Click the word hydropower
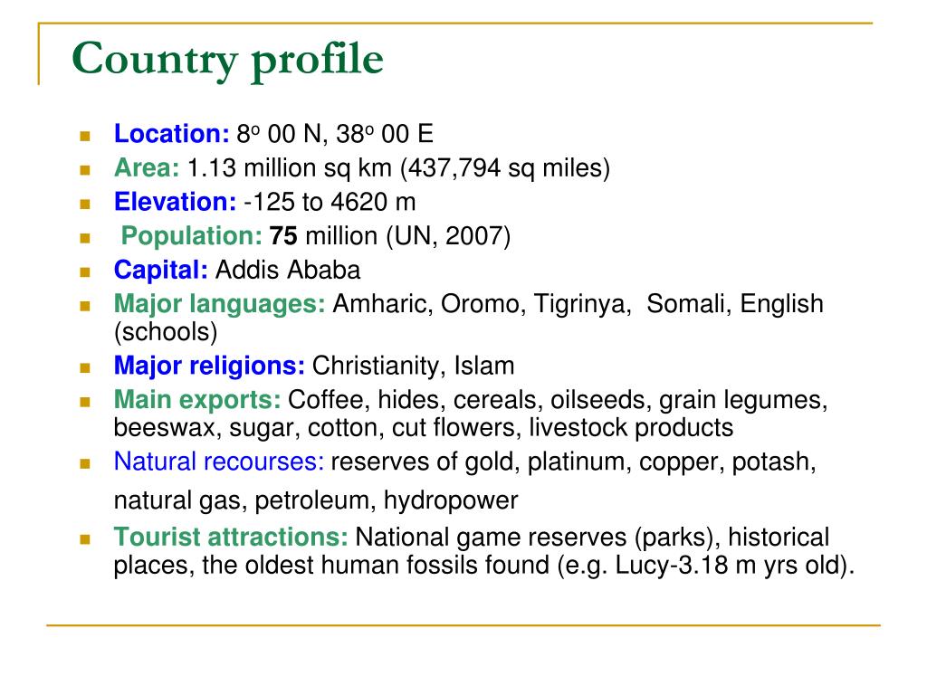The width and height of the screenshot is (927, 695). [451, 501]
